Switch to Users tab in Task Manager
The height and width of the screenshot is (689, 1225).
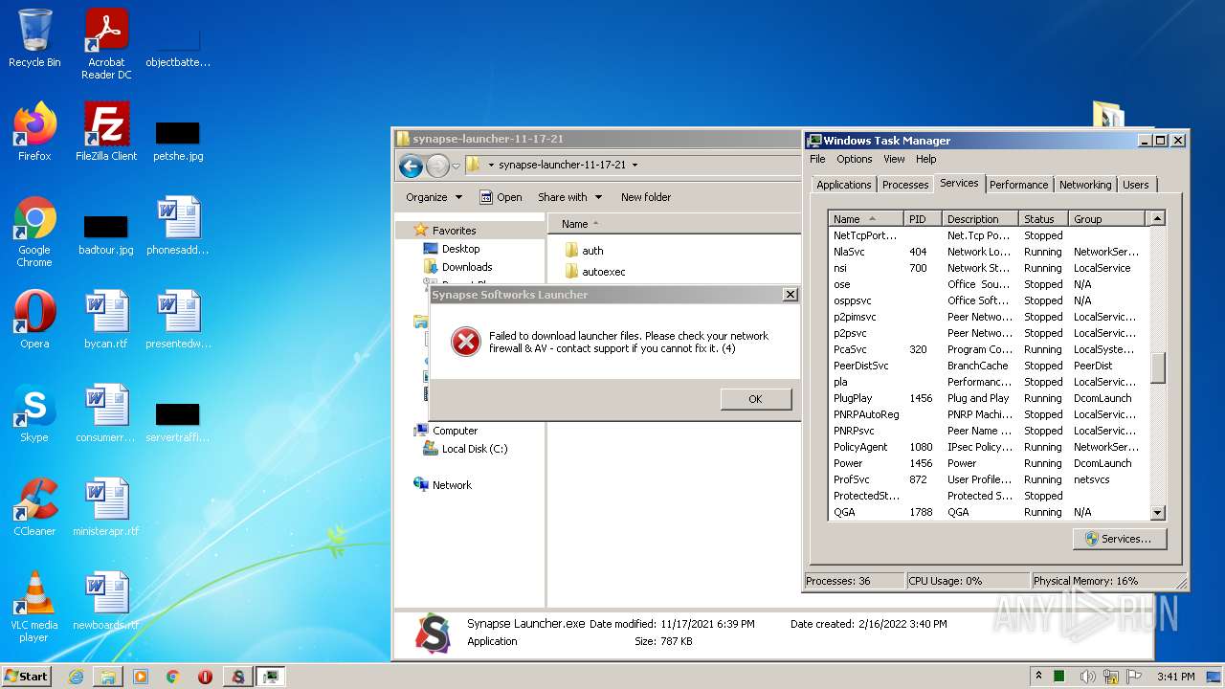pyautogui.click(x=1136, y=185)
